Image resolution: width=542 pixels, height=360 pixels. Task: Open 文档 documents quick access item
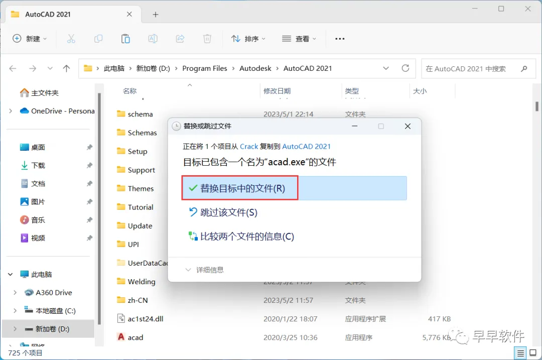click(x=33, y=184)
